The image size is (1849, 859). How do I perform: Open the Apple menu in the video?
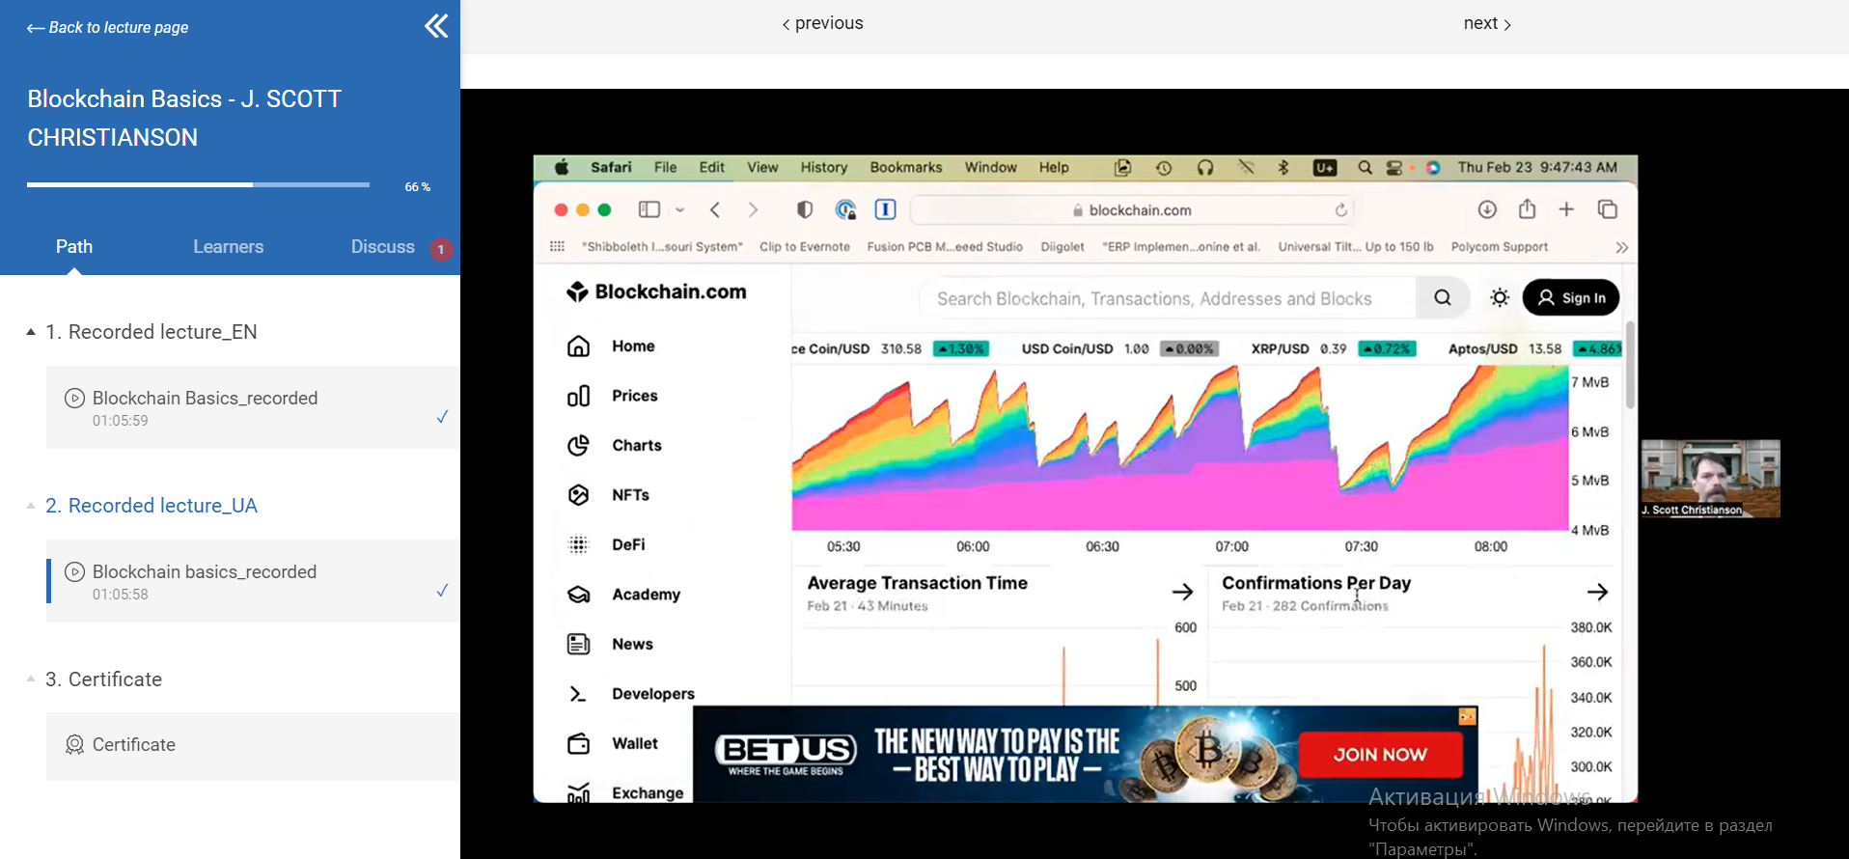[562, 168]
